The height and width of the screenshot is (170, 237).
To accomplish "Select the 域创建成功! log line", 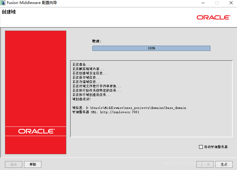I will click(81, 99).
